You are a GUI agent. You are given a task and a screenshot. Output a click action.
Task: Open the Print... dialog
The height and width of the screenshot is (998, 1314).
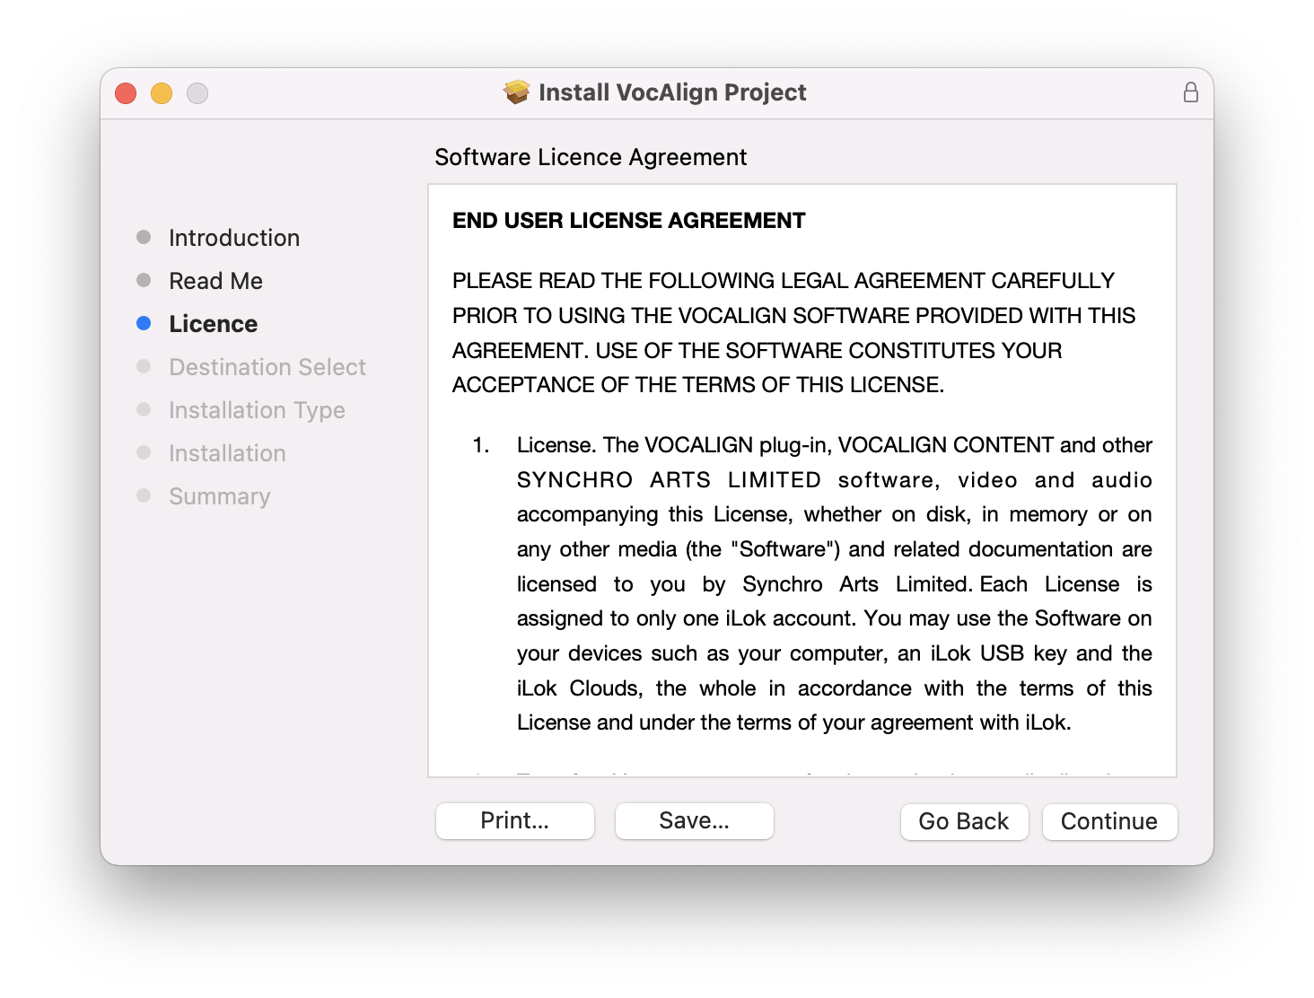click(514, 820)
